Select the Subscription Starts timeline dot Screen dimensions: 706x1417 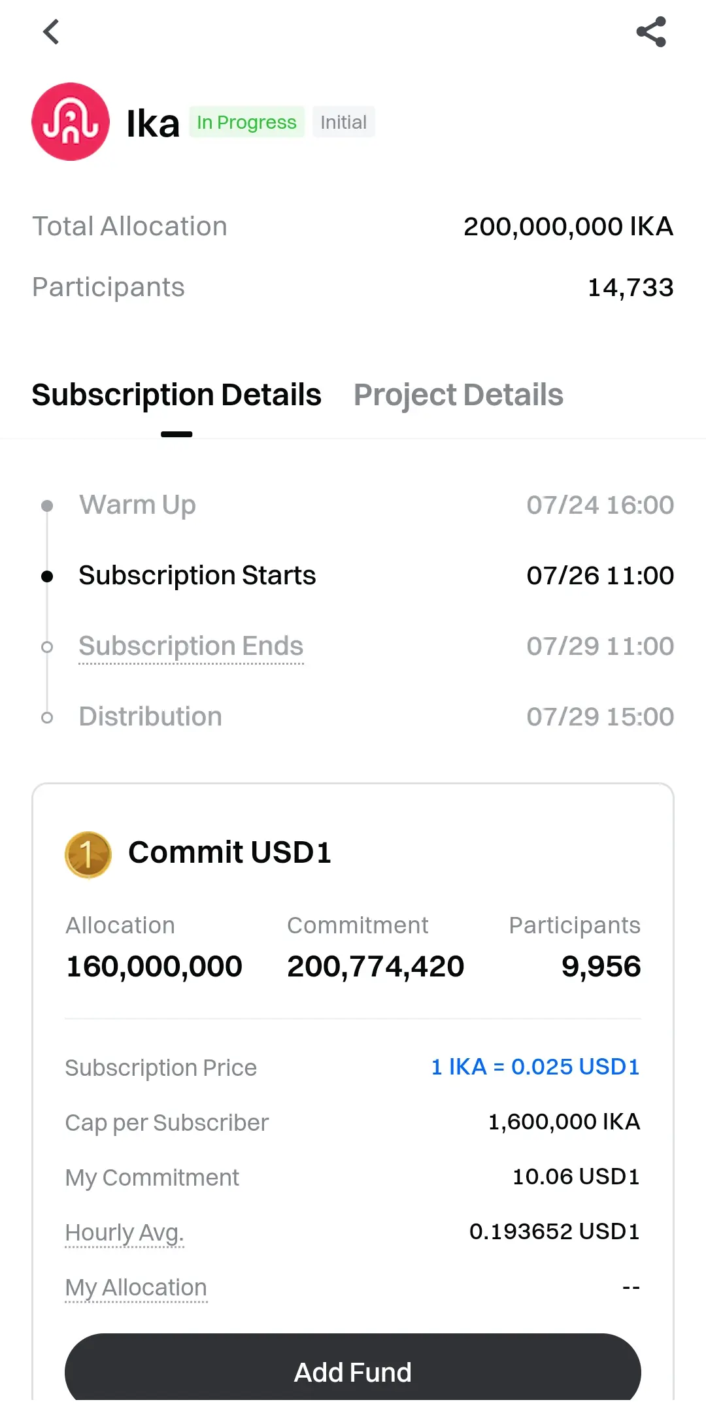(47, 576)
